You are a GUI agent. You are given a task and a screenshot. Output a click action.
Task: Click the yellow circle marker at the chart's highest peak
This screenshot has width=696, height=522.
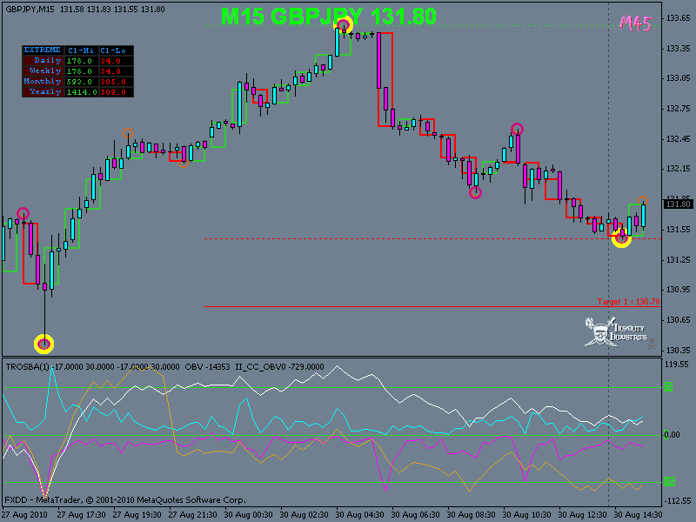pos(344,25)
